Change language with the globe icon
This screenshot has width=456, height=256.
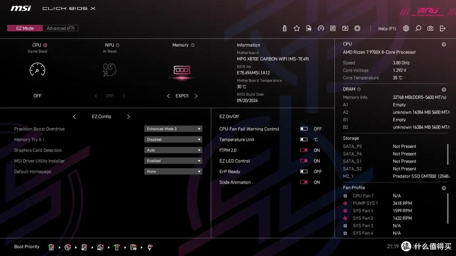tap(406, 28)
